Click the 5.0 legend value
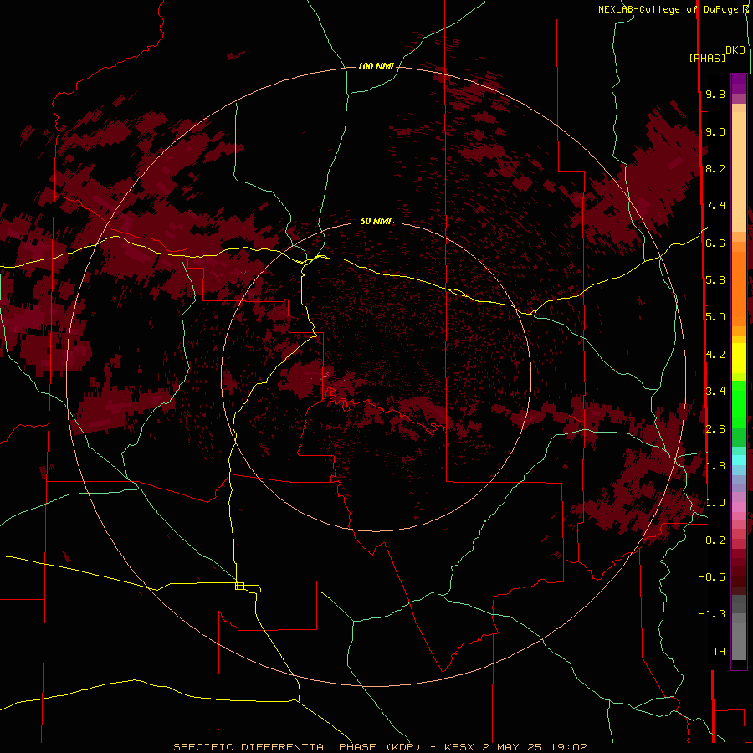This screenshot has height=753, width=753. (715, 317)
